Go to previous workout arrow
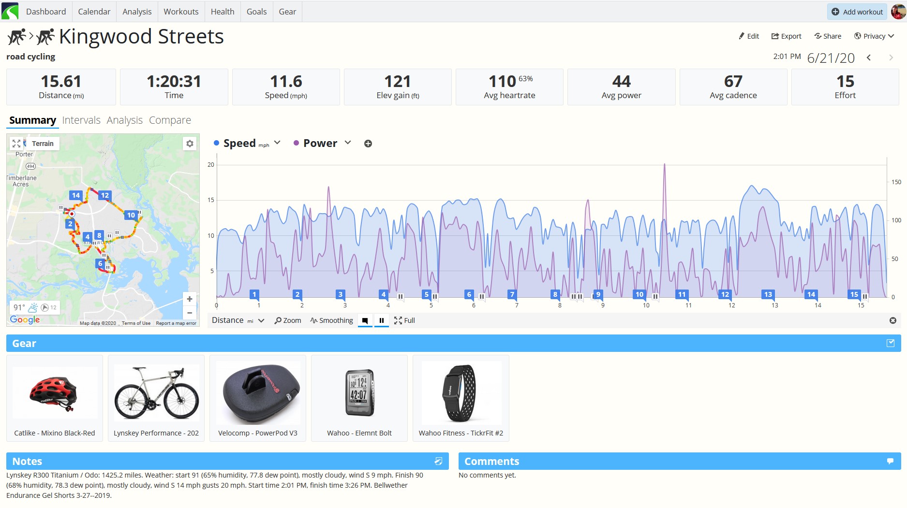Screen dimensions: 907x508 click(869, 58)
